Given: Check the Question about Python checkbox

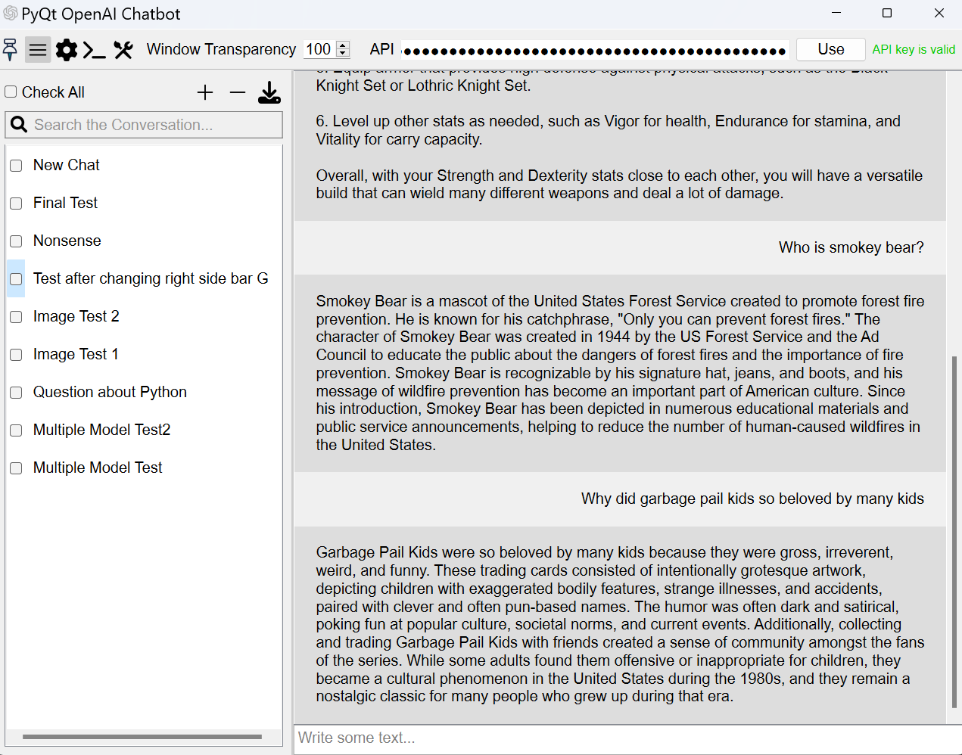Looking at the screenshot, I should pyautogui.click(x=16, y=393).
